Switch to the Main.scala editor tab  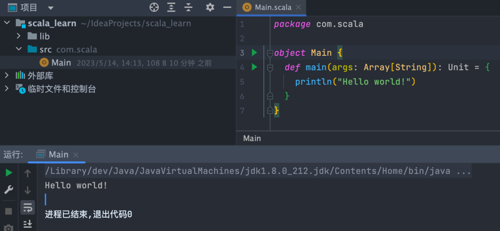pyautogui.click(x=272, y=8)
